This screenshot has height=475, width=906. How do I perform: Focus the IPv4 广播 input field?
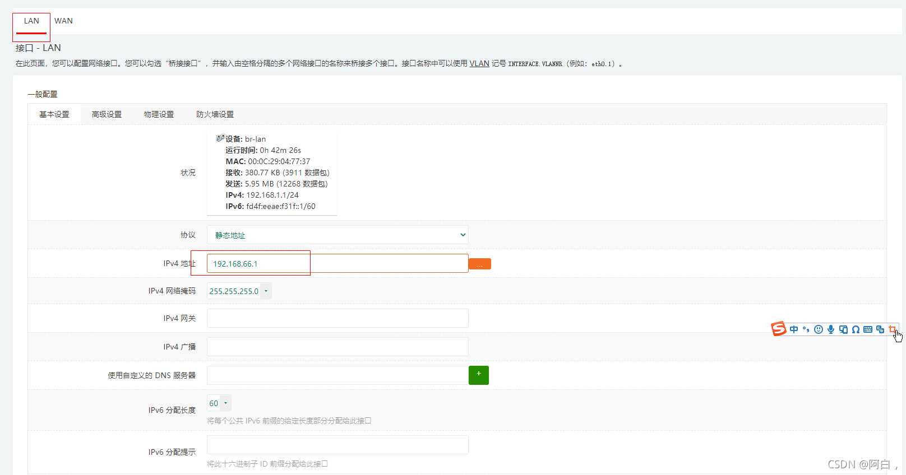pyautogui.click(x=338, y=347)
